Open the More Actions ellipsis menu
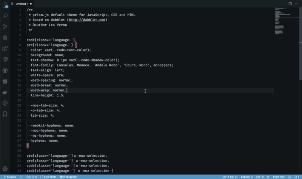This screenshot has height=179, width=302. coord(297,4)
